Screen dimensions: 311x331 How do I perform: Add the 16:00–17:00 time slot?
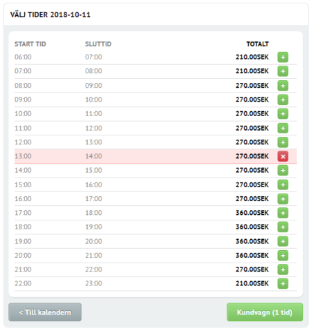283,199
